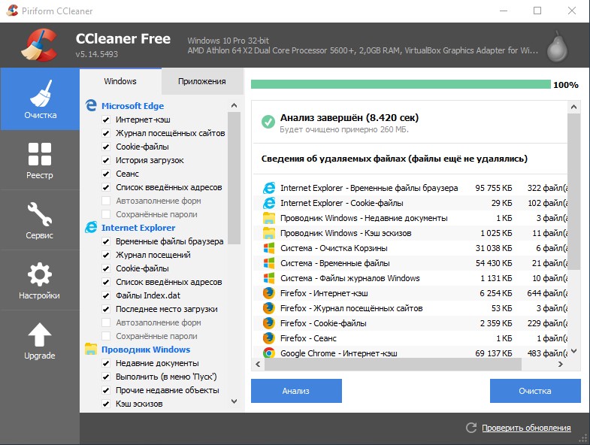This screenshot has width=590, height=445.
Task: Click the Google Chrome result row icon
Action: [268, 353]
